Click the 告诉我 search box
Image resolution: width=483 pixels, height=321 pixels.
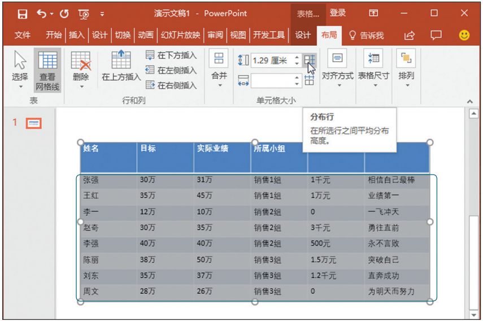pos(367,36)
